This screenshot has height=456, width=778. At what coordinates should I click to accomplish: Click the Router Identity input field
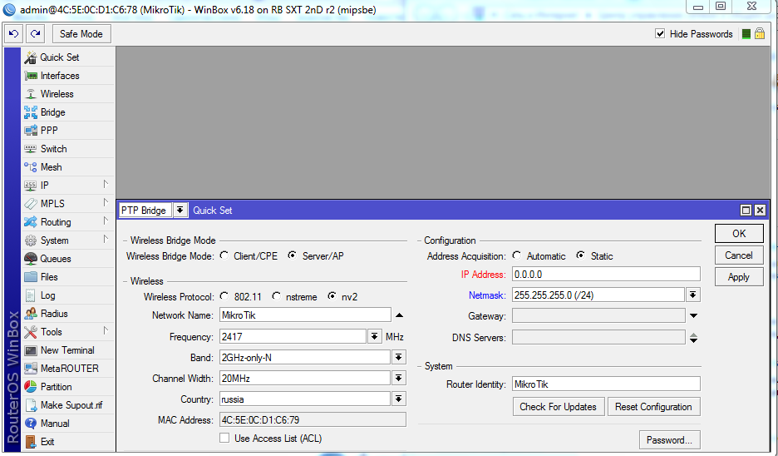coord(606,384)
